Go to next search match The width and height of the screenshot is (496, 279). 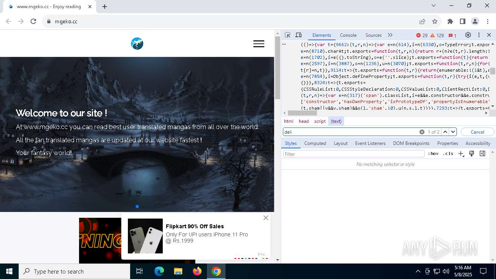pyautogui.click(x=453, y=132)
